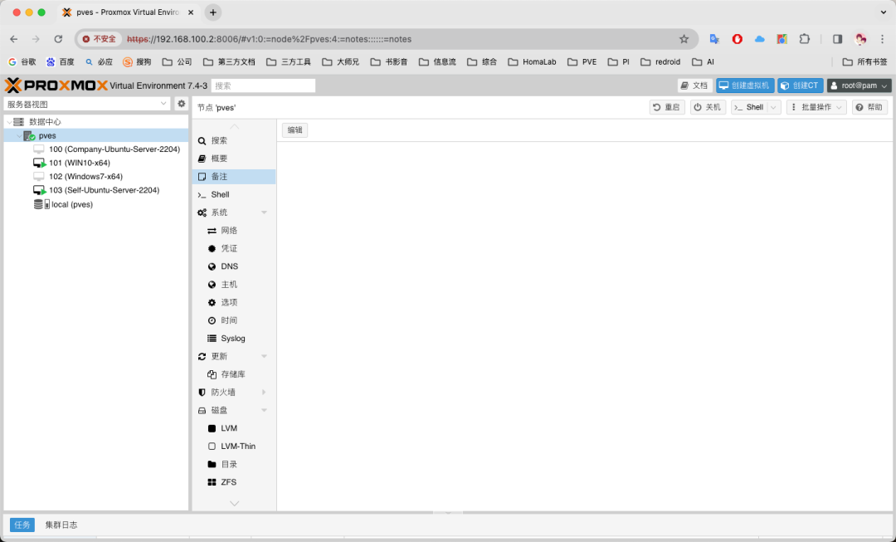Open the ZFS disk section
Image resolution: width=896 pixels, height=542 pixels.
[x=228, y=482]
